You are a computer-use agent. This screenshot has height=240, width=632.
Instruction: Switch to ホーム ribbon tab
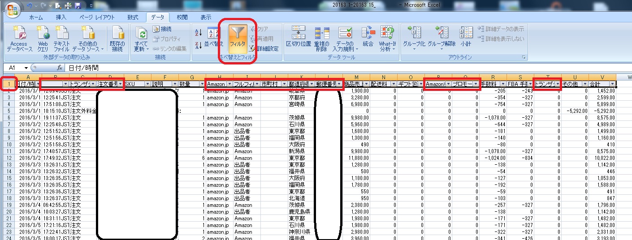click(x=36, y=17)
